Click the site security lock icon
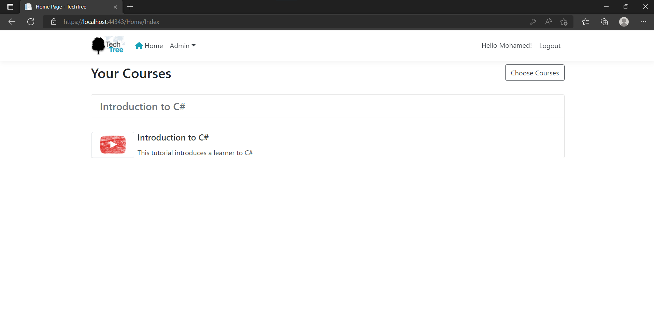654x325 pixels. pos(54,21)
